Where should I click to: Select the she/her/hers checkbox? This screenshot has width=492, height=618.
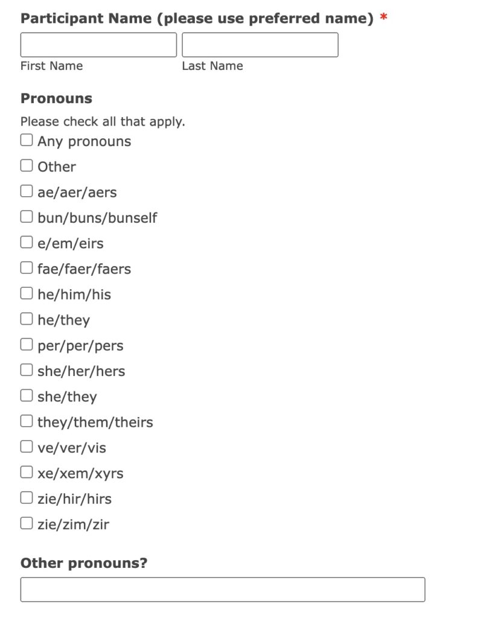click(x=27, y=371)
